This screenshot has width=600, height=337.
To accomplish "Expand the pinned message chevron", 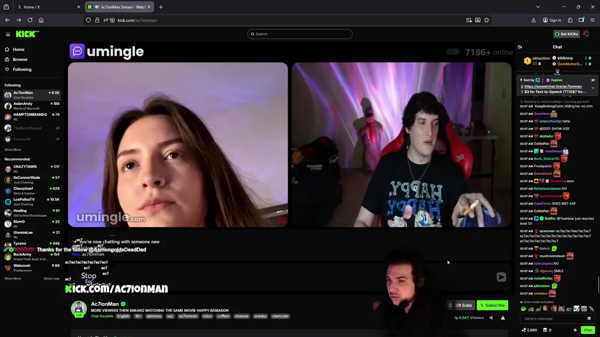I will click(592, 88).
